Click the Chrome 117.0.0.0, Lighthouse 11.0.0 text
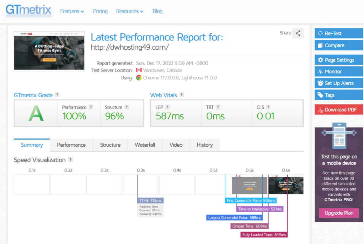Image resolution: width=364 pixels, height=244 pixels. [x=180, y=78]
